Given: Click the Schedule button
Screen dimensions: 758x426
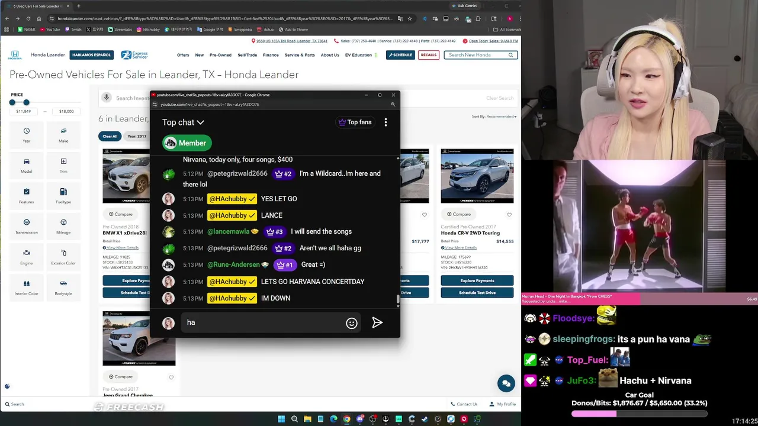Looking at the screenshot, I should pyautogui.click(x=400, y=55).
